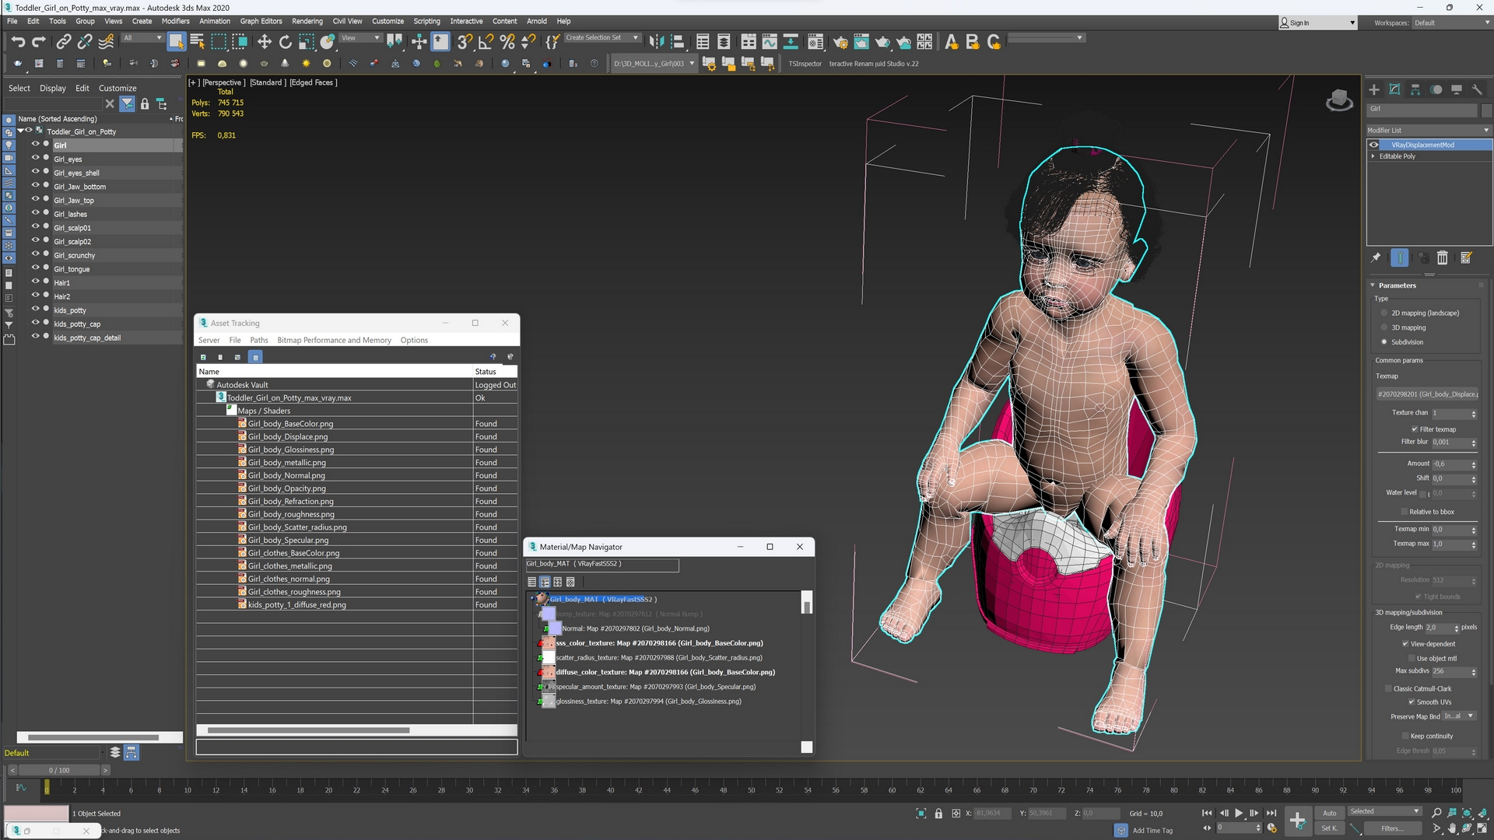Open the Hierarchy tab of command panel
Screen dimensions: 1494x840
(1415, 89)
